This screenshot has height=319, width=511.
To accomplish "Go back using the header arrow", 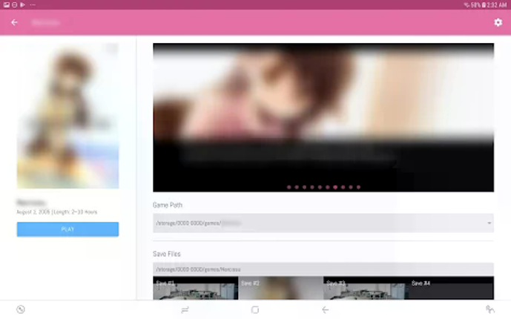I will pos(14,22).
